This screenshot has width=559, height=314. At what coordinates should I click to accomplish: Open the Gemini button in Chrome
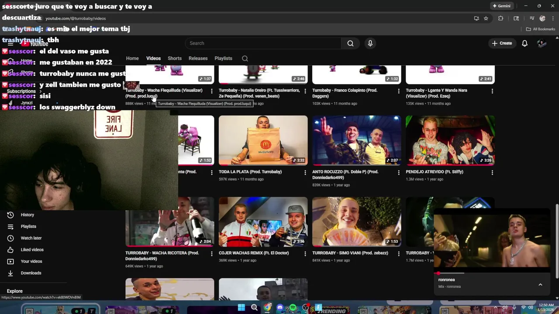tap(501, 6)
